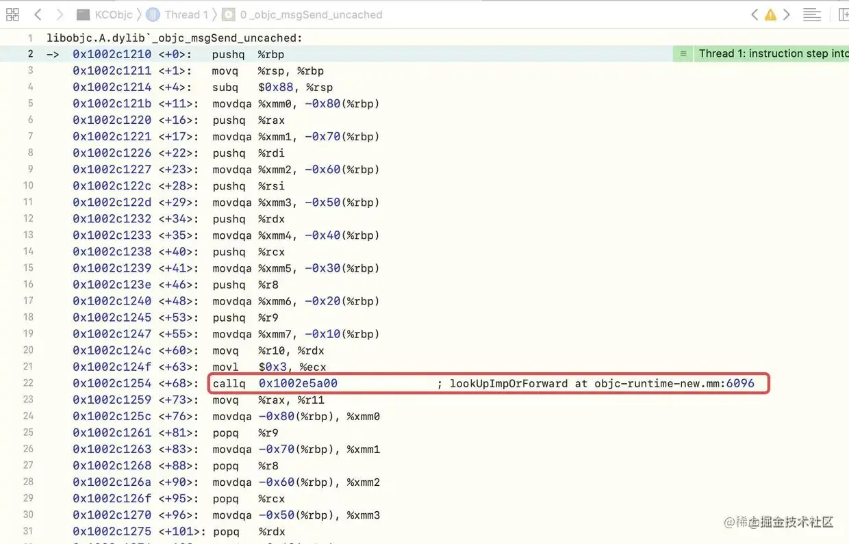Click address 0x1002c1240 on line 17
The width and height of the screenshot is (849, 544).
tap(112, 300)
